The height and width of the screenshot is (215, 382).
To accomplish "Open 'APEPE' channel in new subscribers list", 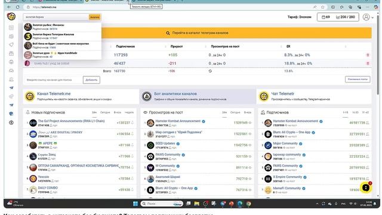I will (48, 143).
